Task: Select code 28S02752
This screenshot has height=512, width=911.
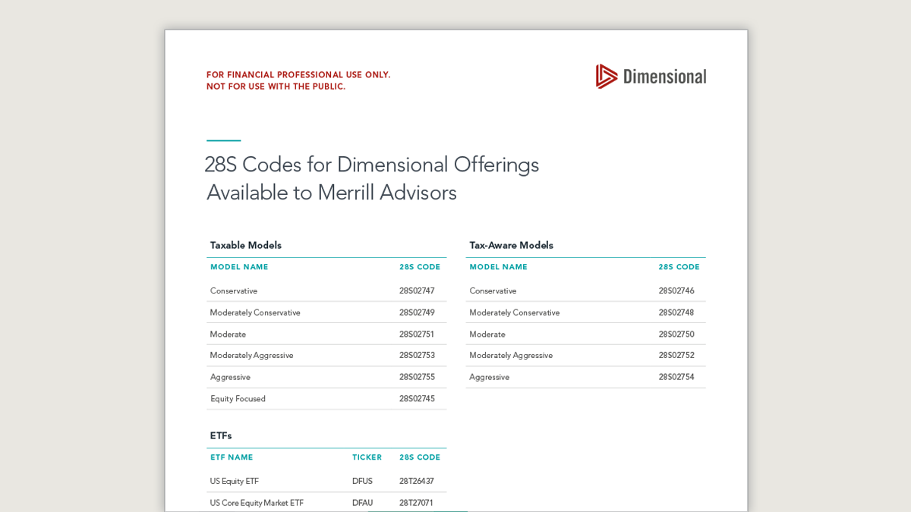Action: (676, 355)
